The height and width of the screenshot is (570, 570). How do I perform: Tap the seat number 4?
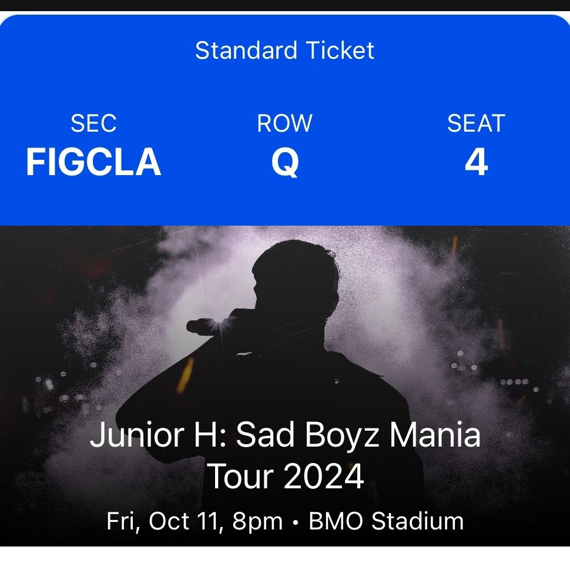[x=476, y=162]
